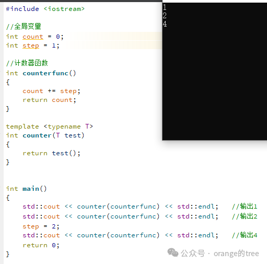The height and width of the screenshot is (264, 267).
Task: Click the 'main()' function name
Action: tap(34, 189)
